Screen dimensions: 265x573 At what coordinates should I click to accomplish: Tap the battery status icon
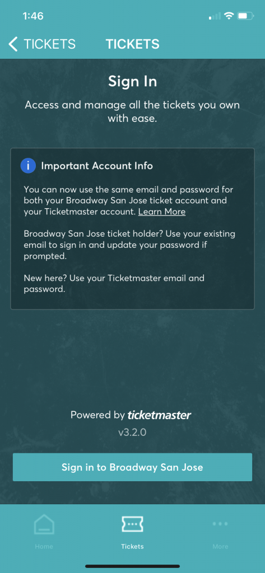pos(245,16)
